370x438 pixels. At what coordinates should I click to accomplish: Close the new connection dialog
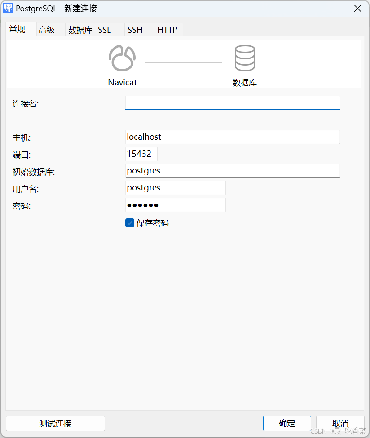point(357,9)
